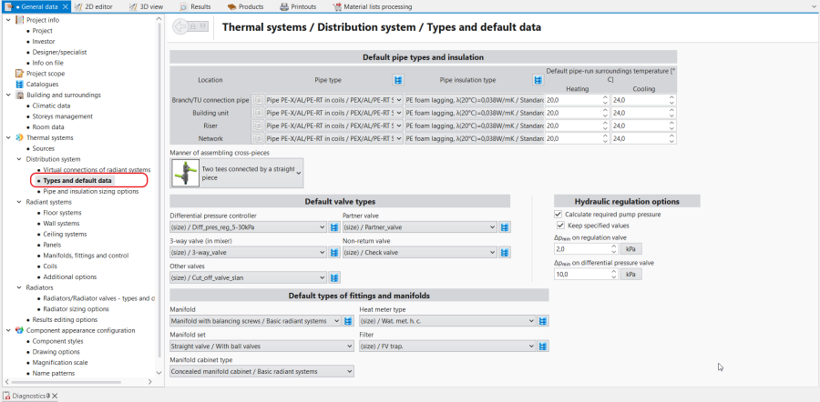Click kPa unit button for differential pressure valve
820x402 pixels.
coord(630,274)
